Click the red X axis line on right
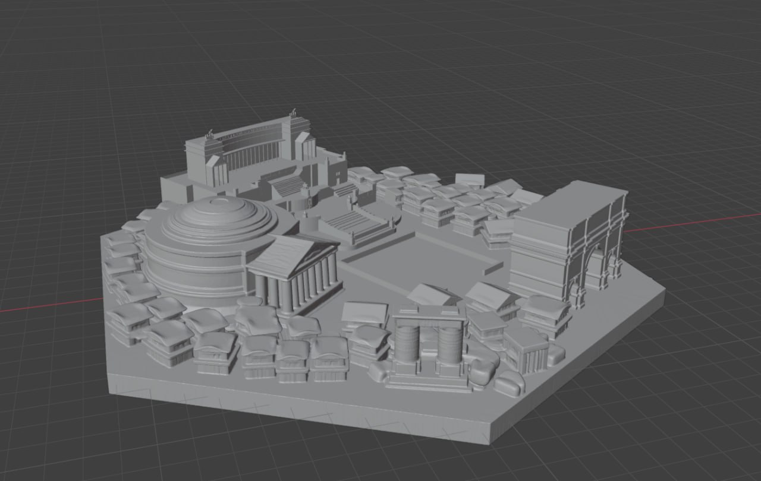The height and width of the screenshot is (481, 761). 693,224
